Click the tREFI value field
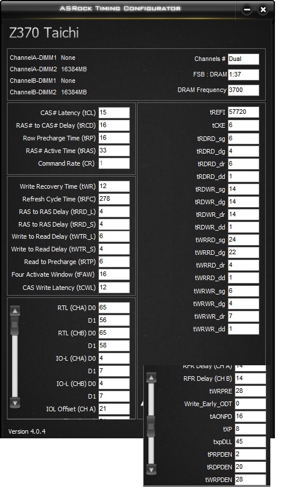 click(x=243, y=112)
